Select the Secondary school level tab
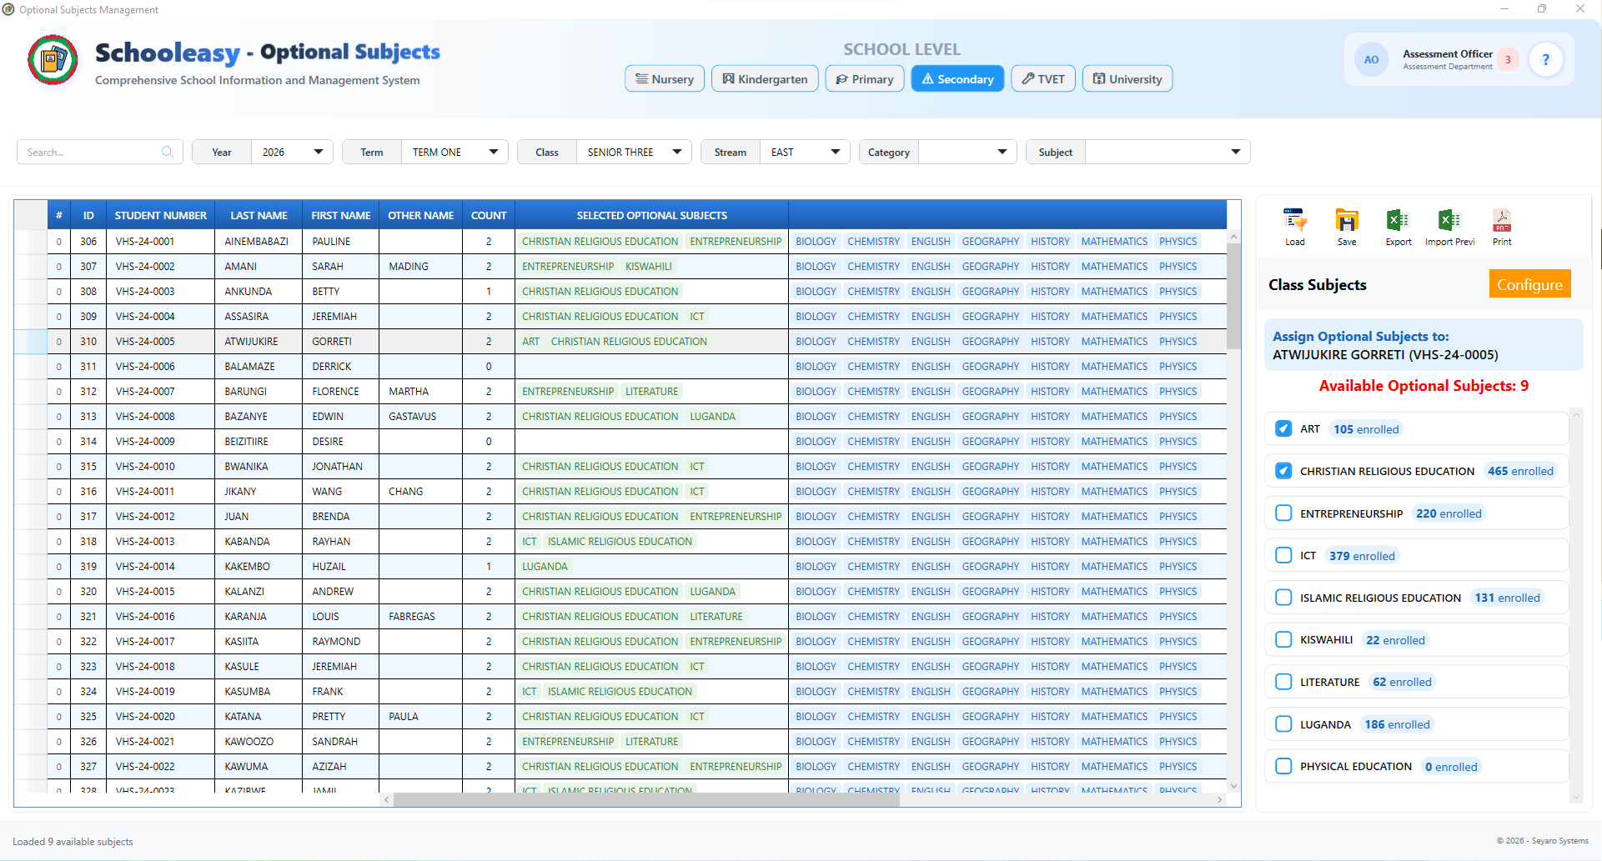Screen dimensions: 1602x861 coord(957,79)
